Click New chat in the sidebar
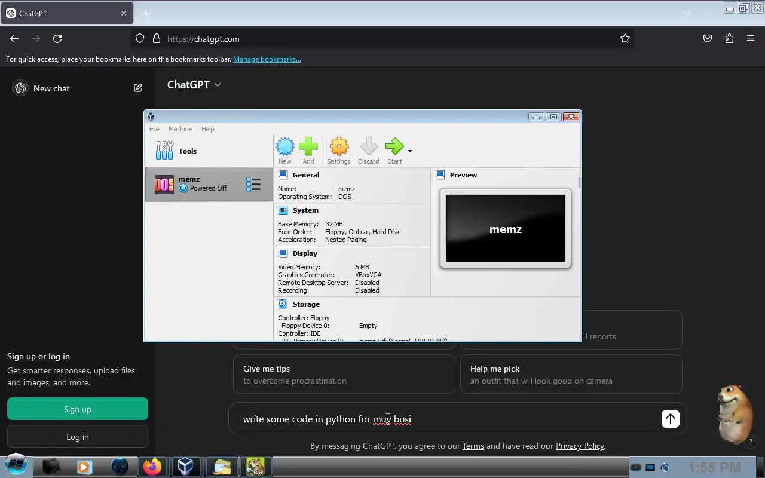765x478 pixels. [51, 88]
